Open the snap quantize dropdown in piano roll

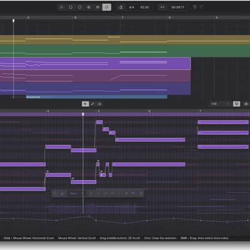(220, 104)
